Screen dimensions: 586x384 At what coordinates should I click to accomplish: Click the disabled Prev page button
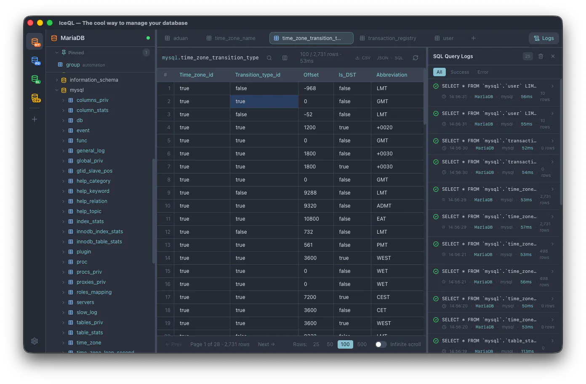coord(174,344)
